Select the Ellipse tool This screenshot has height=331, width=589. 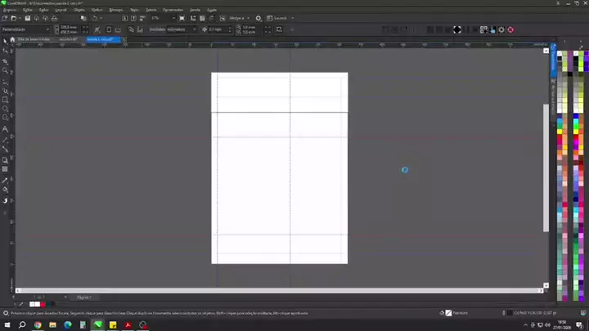6,109
